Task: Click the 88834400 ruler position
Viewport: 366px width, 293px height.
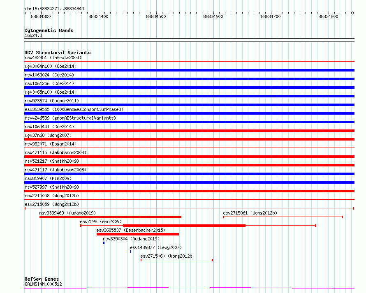Action: point(98,16)
